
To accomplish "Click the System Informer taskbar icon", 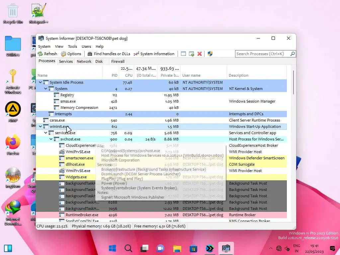I will pos(226,248).
